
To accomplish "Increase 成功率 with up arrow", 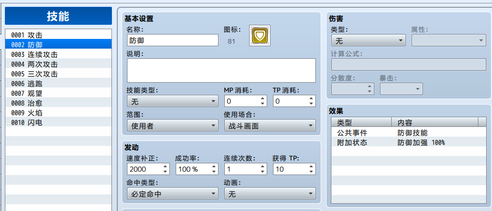I will tap(214, 166).
